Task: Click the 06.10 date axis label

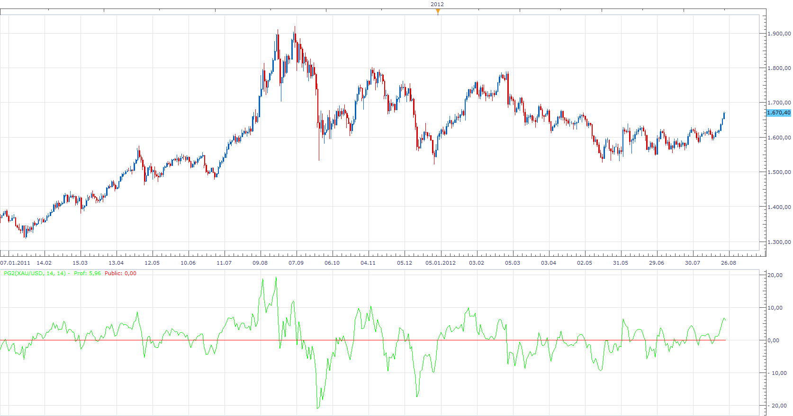Action: [x=332, y=263]
